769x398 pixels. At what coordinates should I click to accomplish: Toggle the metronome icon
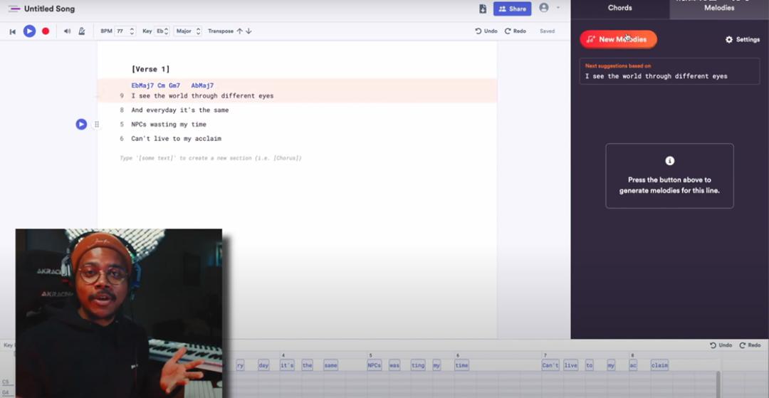click(x=82, y=31)
